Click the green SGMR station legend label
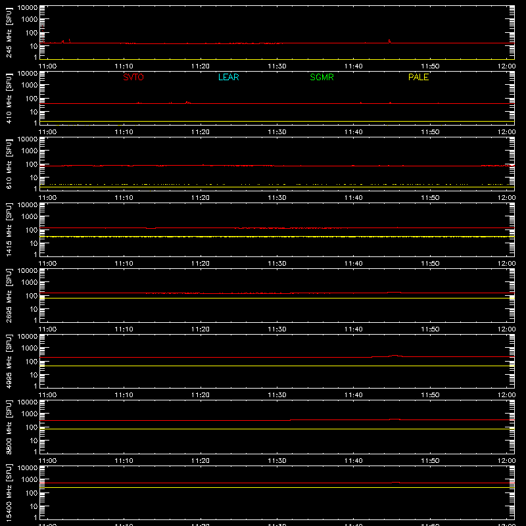Viewport: 526px width, 526px height. tap(322, 77)
